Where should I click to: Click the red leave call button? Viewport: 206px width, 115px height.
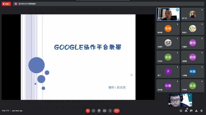point(117,111)
